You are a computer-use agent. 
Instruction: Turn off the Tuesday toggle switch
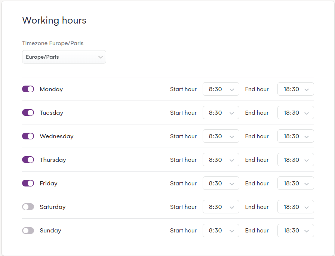(x=28, y=112)
